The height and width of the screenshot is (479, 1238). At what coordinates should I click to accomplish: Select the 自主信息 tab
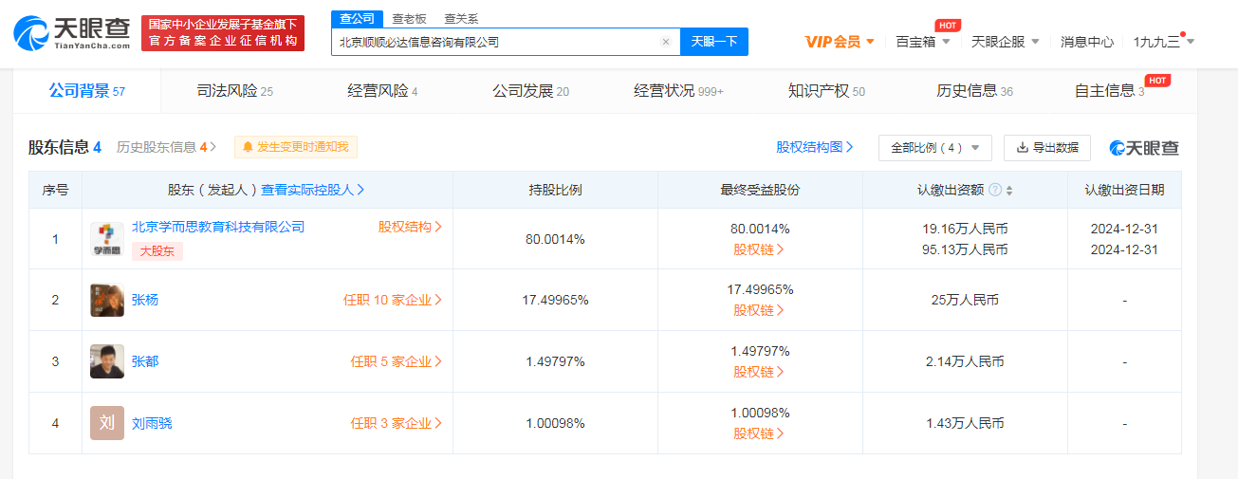click(1109, 91)
